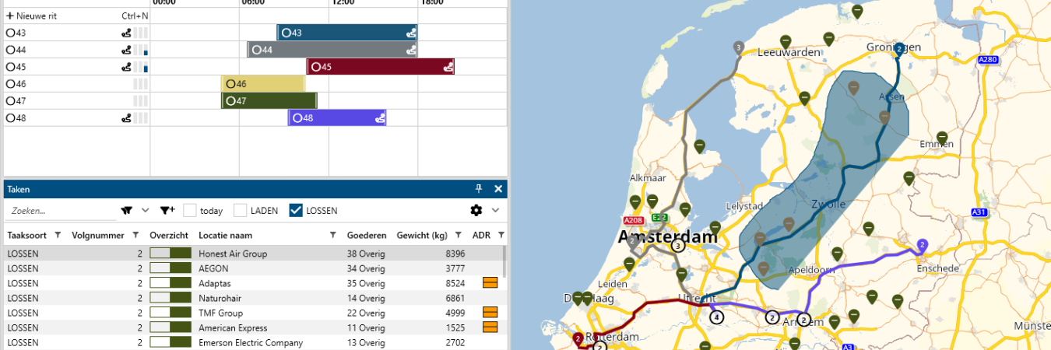Click the Nieuwe rit label
The image size is (1051, 350).
click(37, 16)
